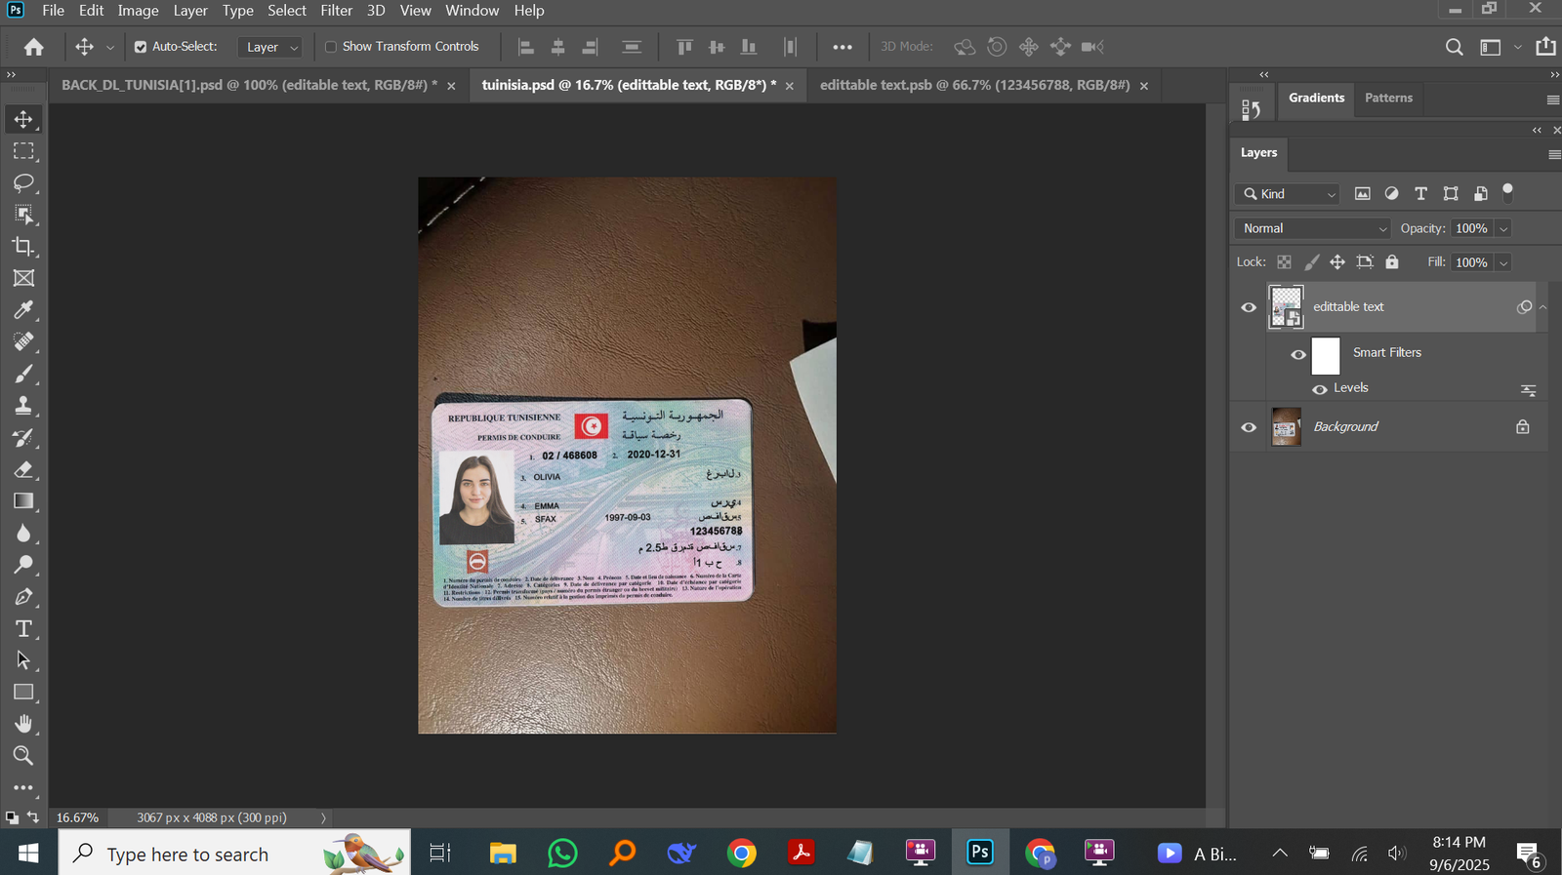1562x875 pixels.
Task: Uncheck the Auto-Select checkbox
Action: pos(141,47)
